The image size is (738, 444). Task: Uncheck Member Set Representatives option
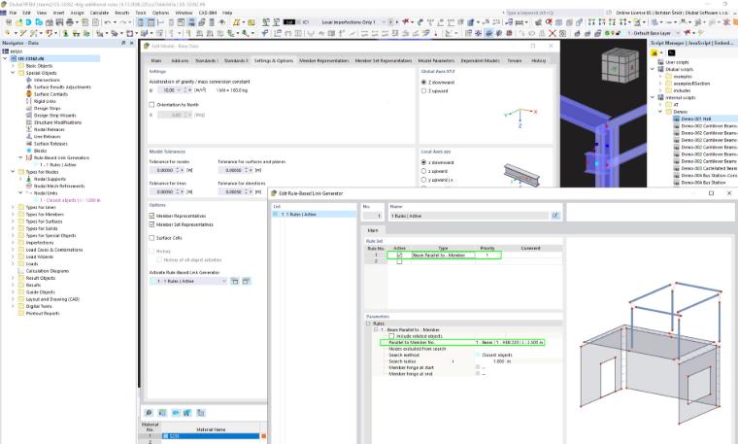tap(151, 224)
